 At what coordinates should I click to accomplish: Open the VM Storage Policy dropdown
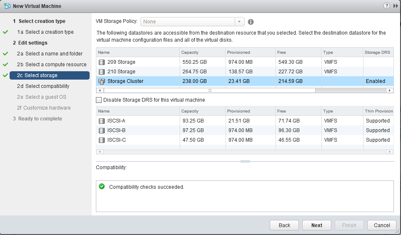click(x=239, y=22)
